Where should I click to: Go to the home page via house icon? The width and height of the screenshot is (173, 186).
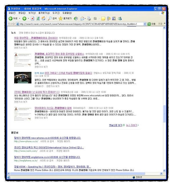43,18
